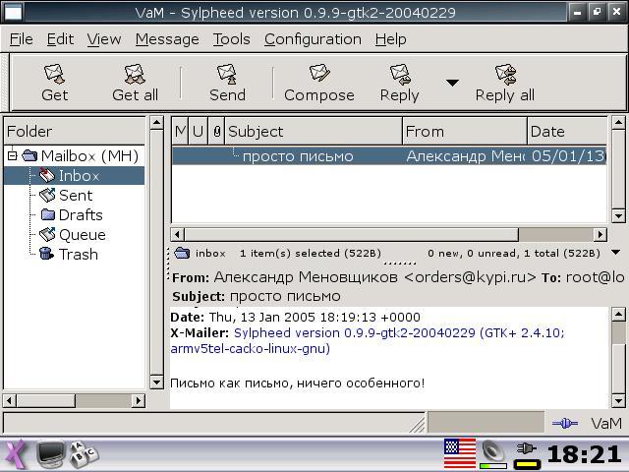Click the folder pane scroll up arrow
The image size is (629, 472).
[x=156, y=122]
